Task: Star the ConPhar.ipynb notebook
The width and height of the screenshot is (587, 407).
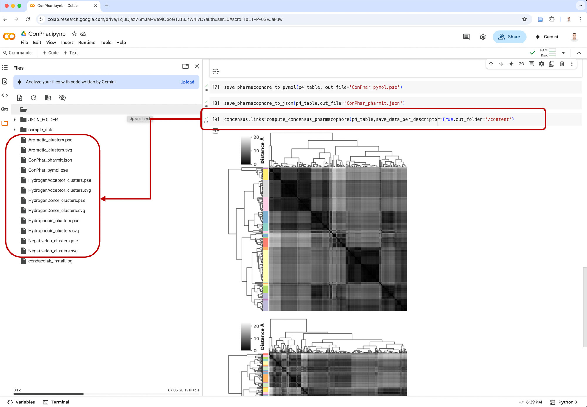Action: 74,34
